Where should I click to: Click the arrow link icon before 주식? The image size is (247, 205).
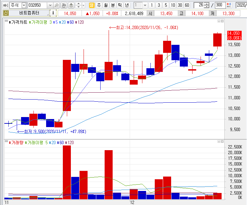click(5, 5)
